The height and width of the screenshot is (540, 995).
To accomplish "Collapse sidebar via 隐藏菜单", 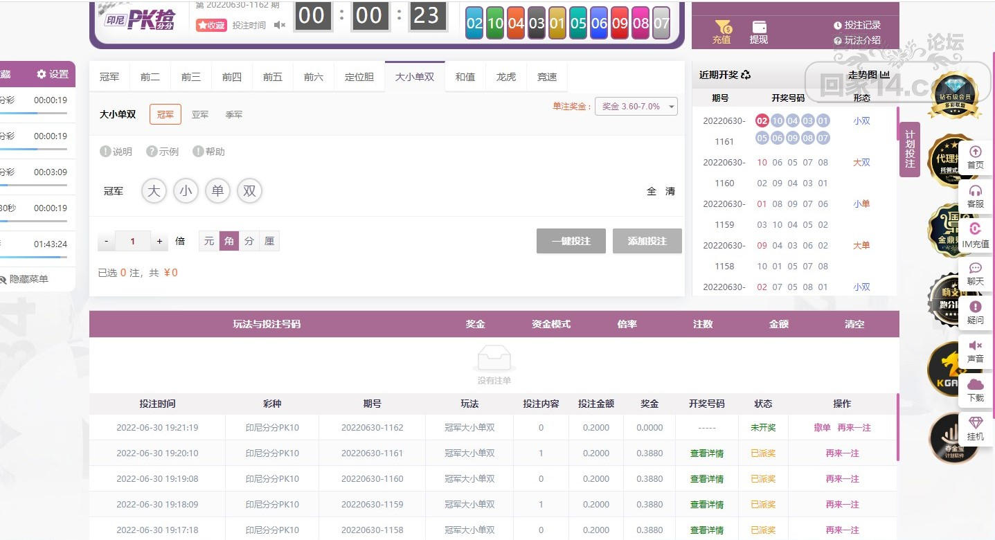I will pos(24,279).
